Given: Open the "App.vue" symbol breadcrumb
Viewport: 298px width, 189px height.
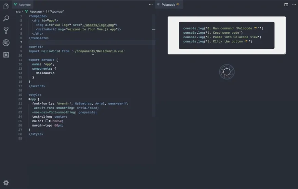Looking at the screenshot, I should pyautogui.click(x=55, y=12).
